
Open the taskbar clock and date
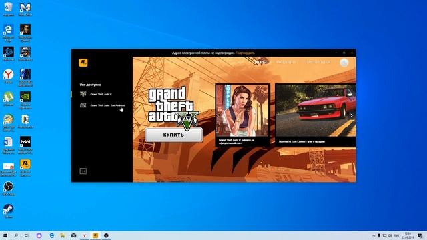408,235
